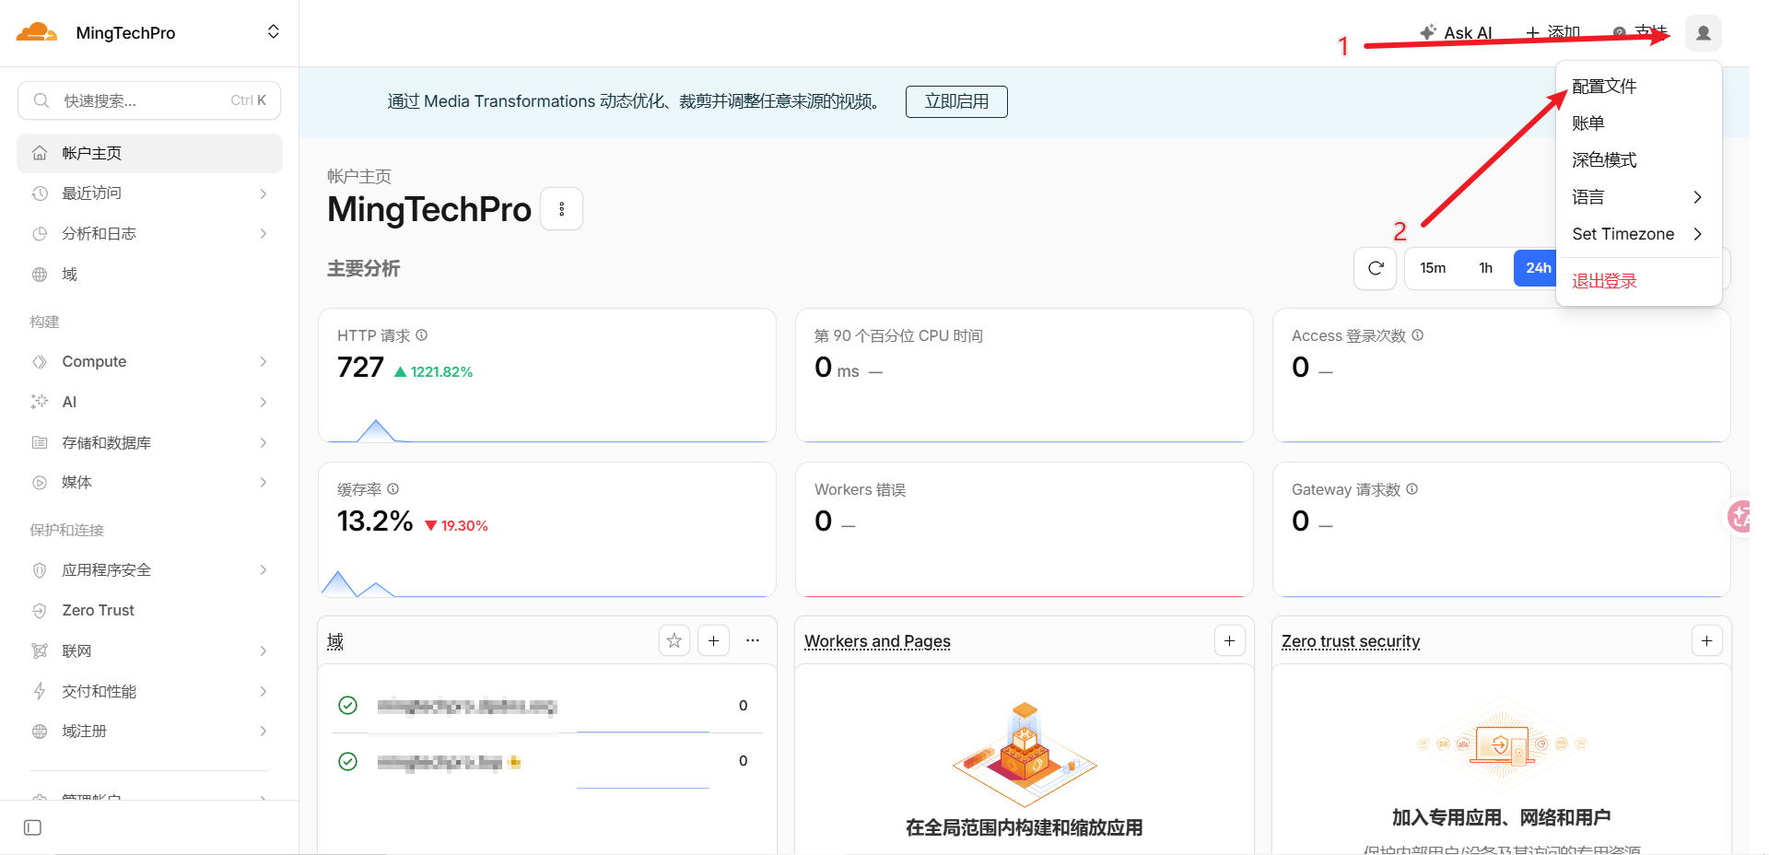This screenshot has height=855, width=1769.
Task: Click the info icon next to Access 登录次数
Action: click(1417, 335)
